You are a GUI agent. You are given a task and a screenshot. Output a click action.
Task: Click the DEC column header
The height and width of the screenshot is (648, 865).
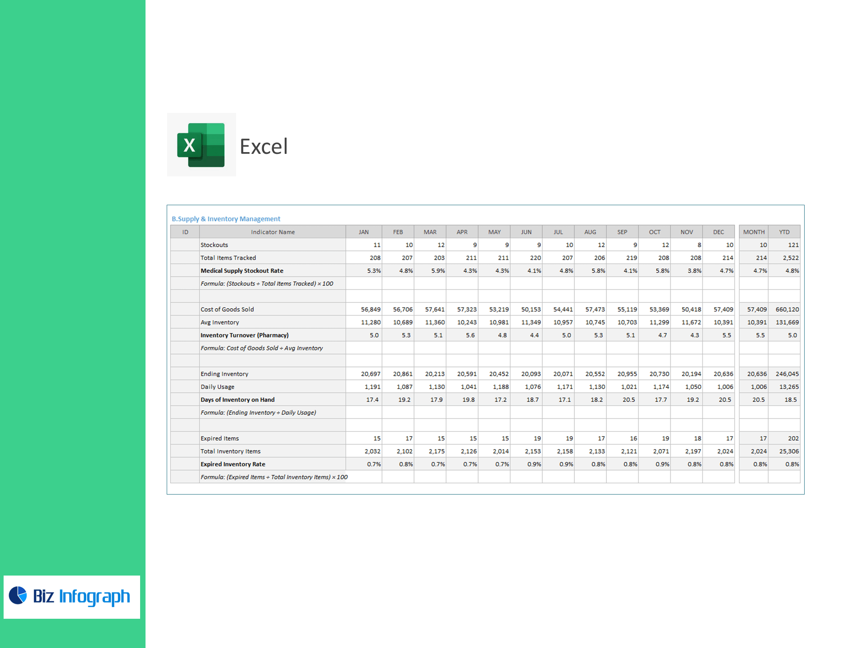point(719,232)
